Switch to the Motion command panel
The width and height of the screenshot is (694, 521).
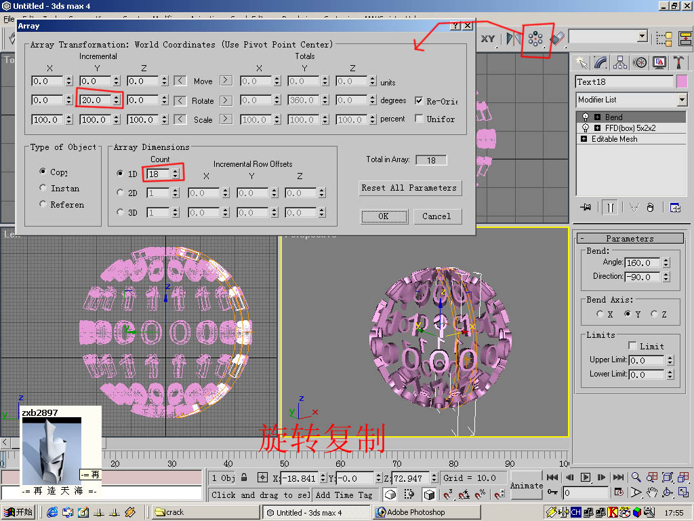coord(640,62)
